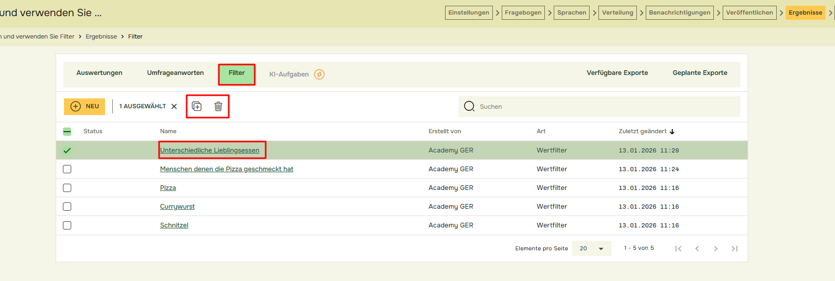The image size is (835, 281).
Task: Click the duplicate filter icon
Action: point(197,106)
